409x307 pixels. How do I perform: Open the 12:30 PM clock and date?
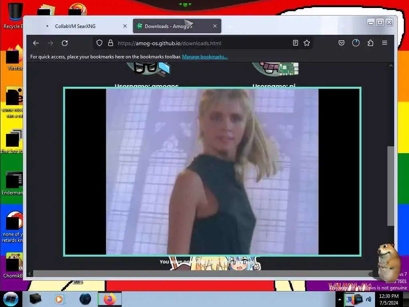pos(389,299)
